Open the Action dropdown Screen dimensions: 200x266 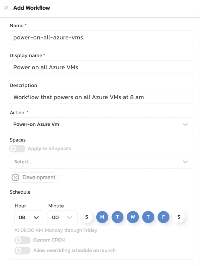coord(101,124)
